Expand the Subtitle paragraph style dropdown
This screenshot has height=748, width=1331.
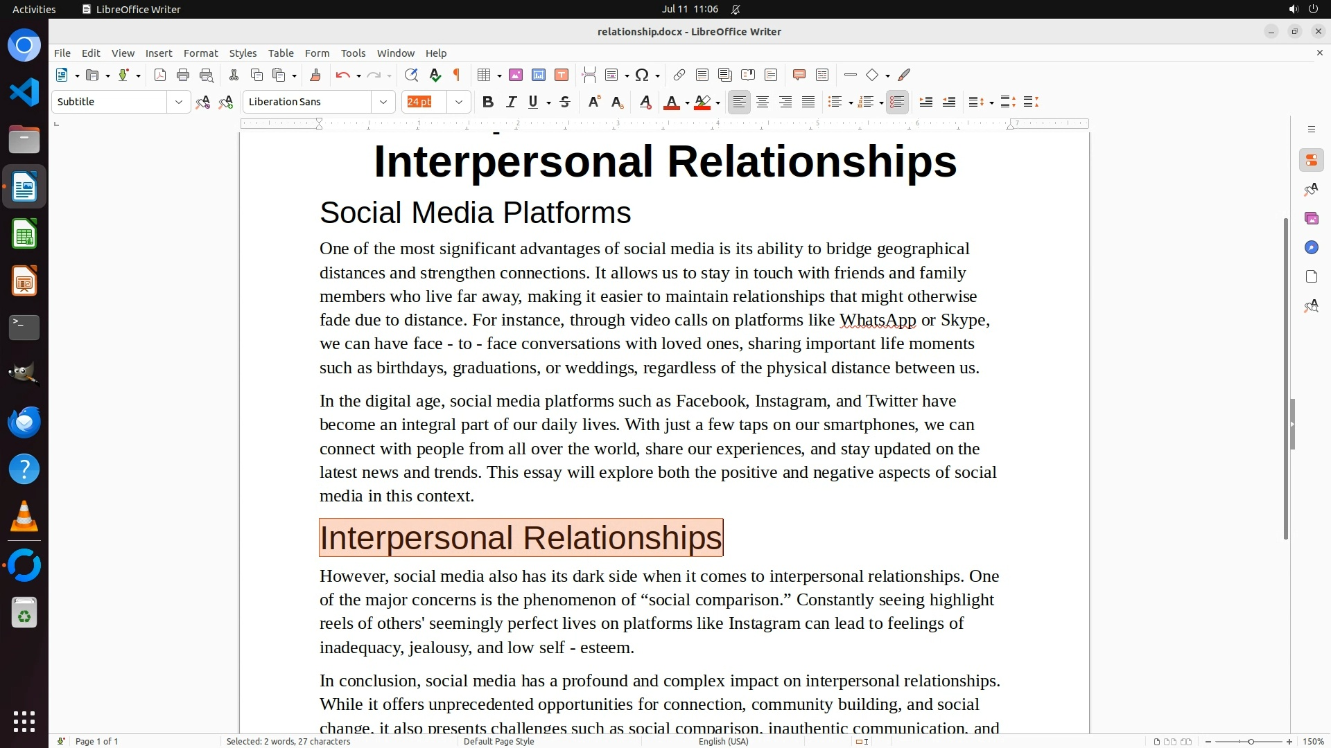[x=178, y=103]
